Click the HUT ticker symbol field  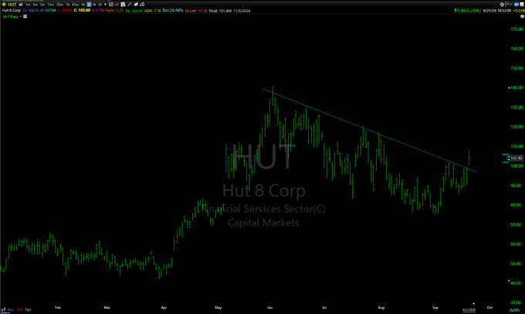(12, 5)
